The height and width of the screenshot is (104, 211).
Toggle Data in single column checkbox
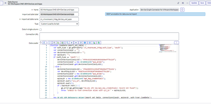click(x=41, y=29)
